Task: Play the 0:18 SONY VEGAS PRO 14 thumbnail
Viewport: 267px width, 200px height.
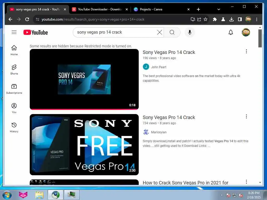Action: [84, 79]
